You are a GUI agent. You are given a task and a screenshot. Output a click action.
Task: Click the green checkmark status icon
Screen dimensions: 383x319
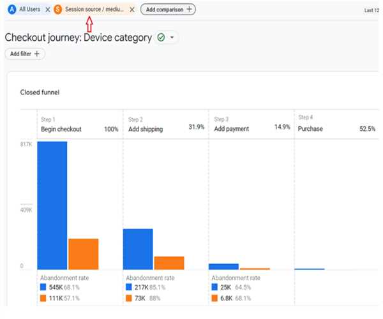click(x=161, y=38)
